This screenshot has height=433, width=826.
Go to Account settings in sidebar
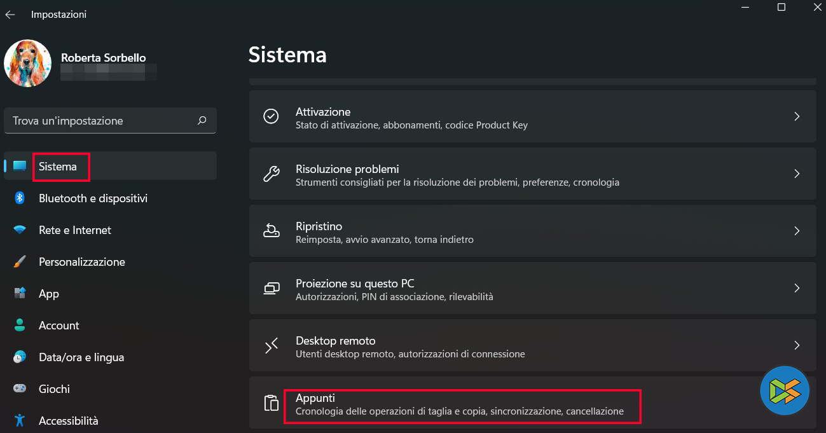pos(59,326)
